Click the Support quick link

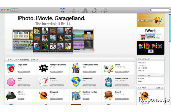point(141,71)
